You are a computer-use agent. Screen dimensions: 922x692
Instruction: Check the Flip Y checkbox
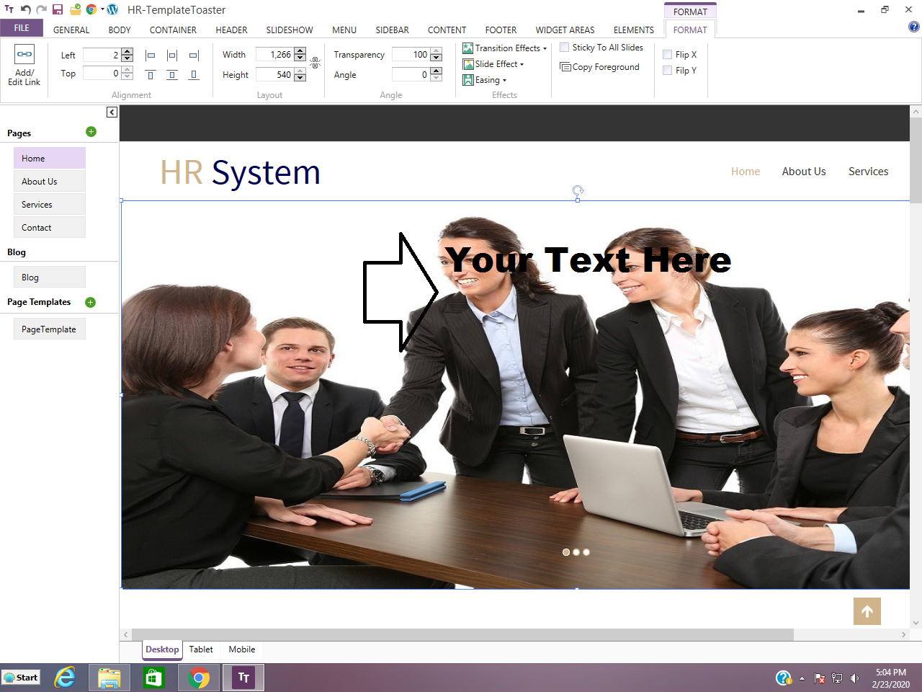click(x=667, y=71)
